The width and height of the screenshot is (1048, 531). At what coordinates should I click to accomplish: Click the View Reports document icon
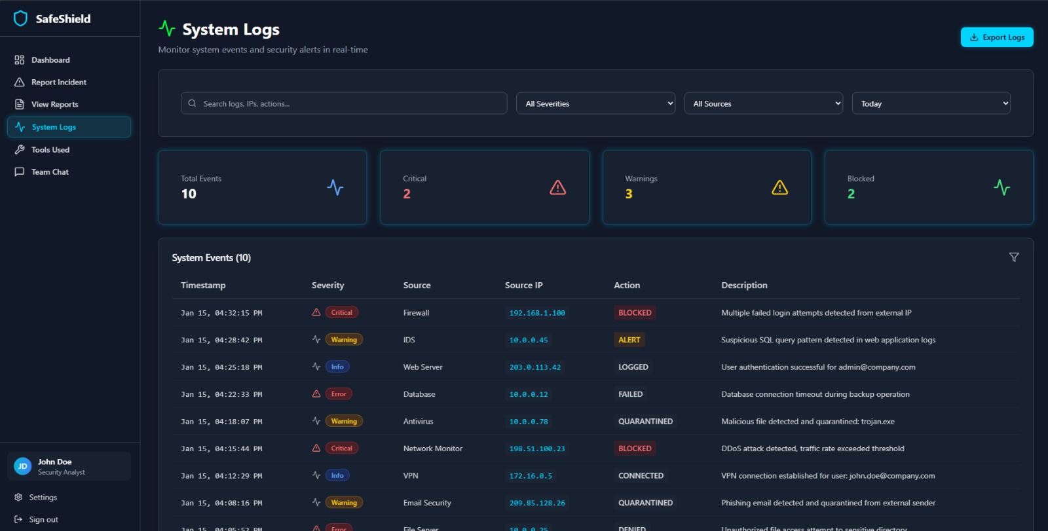pos(20,104)
